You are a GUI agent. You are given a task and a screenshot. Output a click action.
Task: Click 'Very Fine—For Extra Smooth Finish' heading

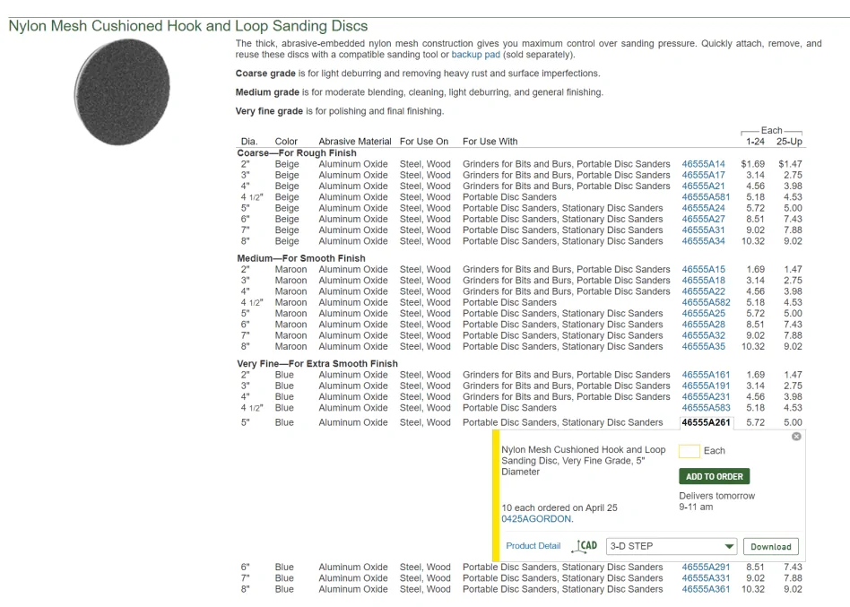tap(317, 363)
